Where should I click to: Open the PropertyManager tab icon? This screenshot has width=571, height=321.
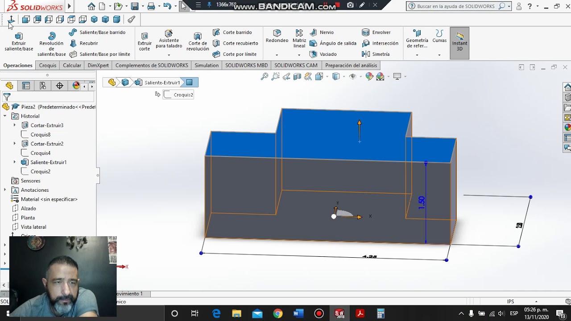coord(26,86)
